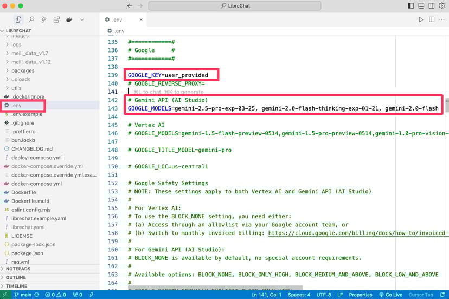Click Go Live in the status bar
The width and height of the screenshot is (449, 299).
(390, 295)
